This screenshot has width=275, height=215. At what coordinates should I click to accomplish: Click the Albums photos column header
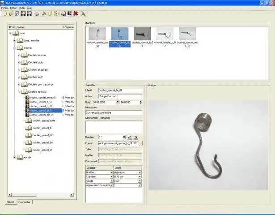[35, 27]
